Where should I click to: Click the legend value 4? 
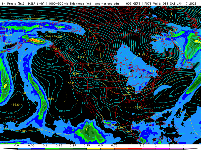coord(184,145)
